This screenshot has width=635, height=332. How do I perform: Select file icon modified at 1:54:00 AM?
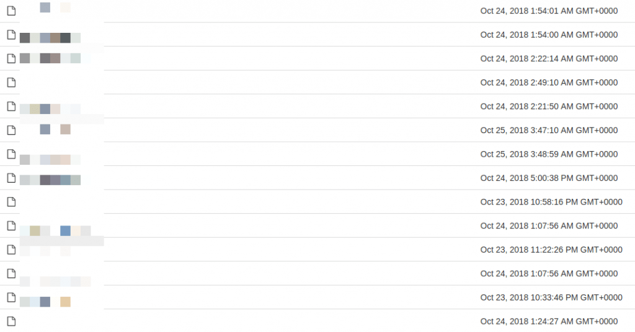coord(11,35)
